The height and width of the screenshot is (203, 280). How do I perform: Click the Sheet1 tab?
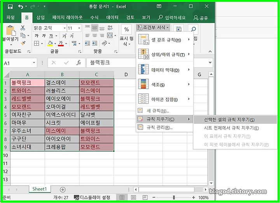click(39, 189)
